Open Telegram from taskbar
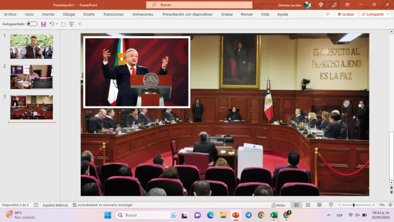 coord(249,215)
